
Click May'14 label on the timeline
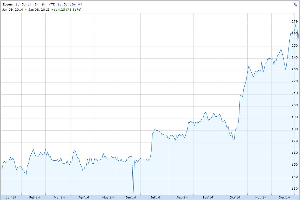[108, 198]
